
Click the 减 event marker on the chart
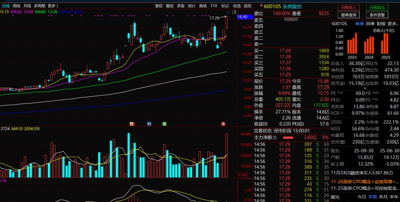pos(164,124)
